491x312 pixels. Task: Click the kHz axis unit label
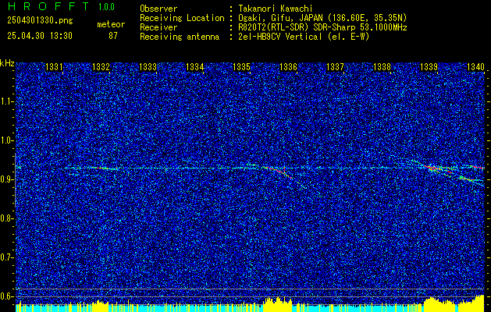(7, 63)
